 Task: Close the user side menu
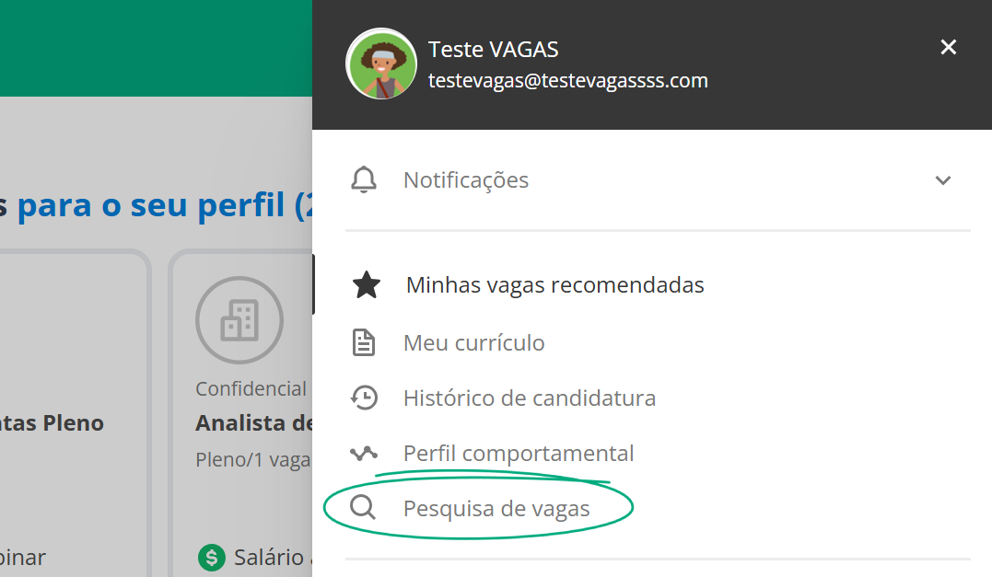[949, 48]
